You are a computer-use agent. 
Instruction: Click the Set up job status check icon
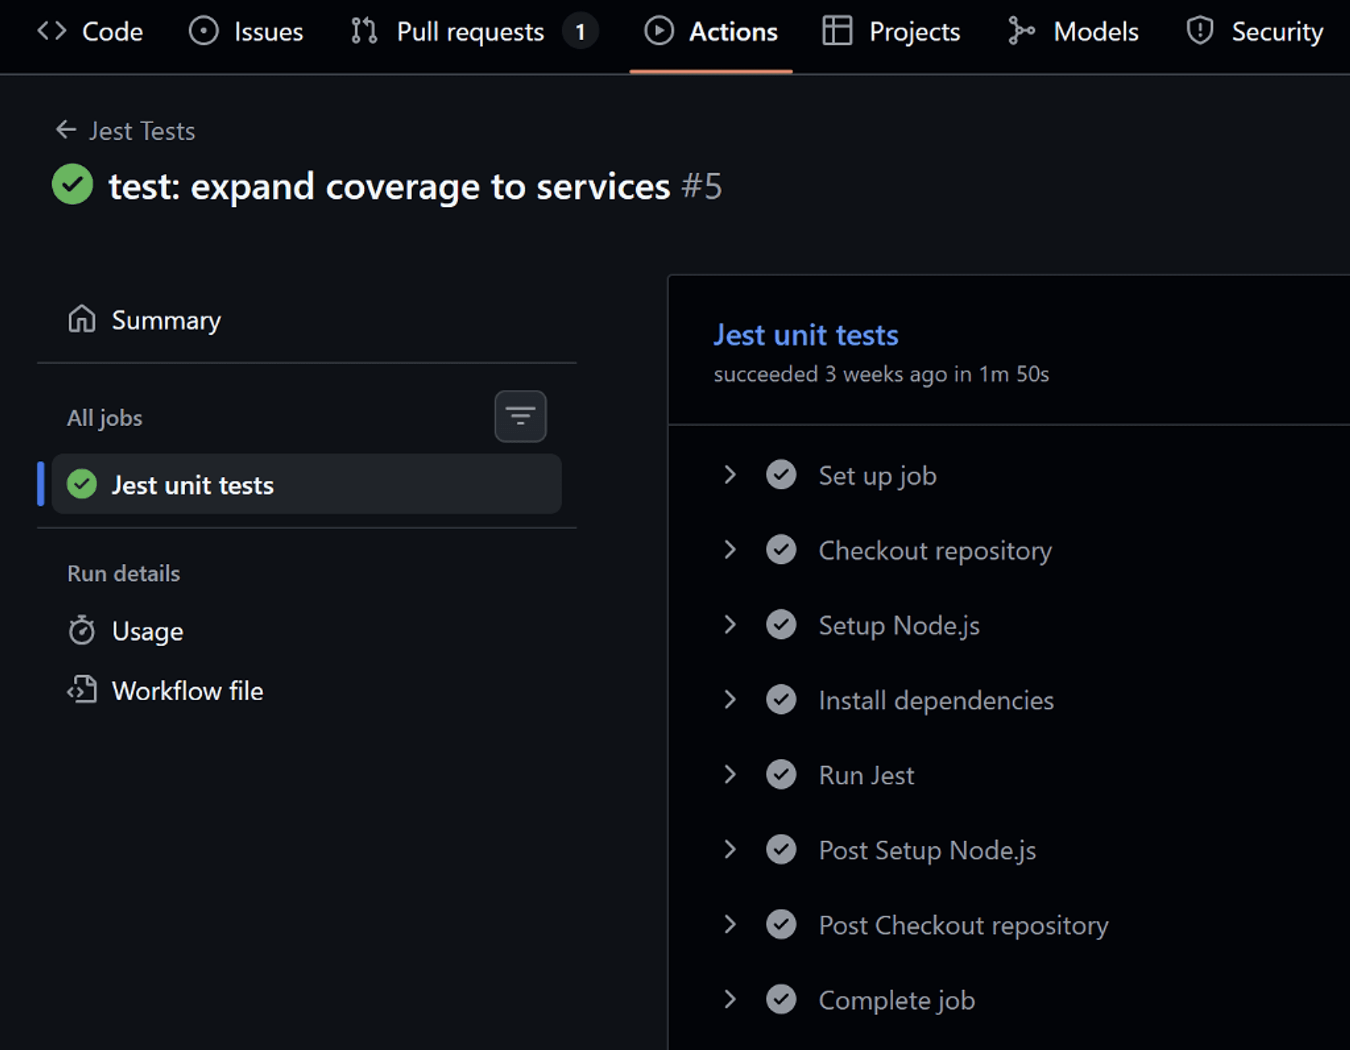781,475
